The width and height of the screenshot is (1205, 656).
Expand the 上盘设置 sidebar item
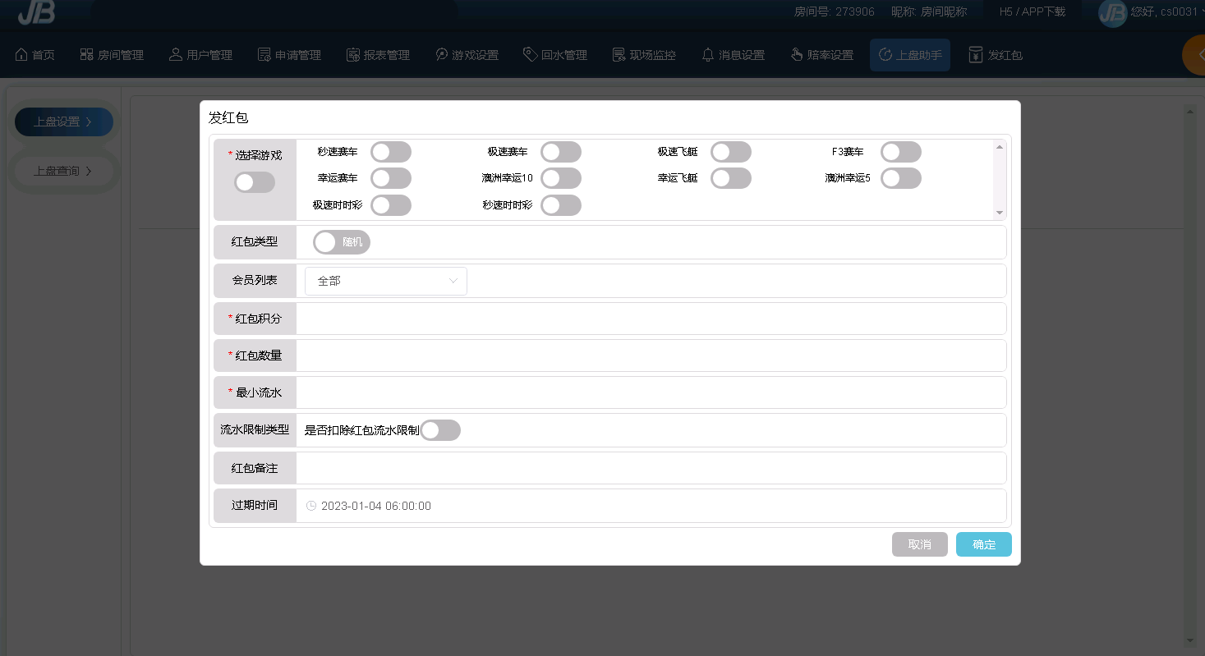pyautogui.click(x=63, y=122)
